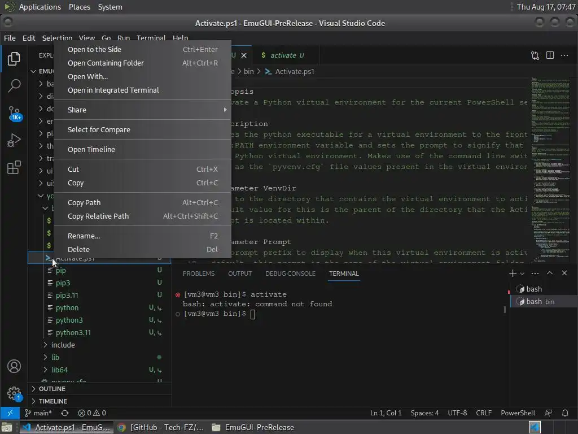
Task: Click errors and warnings count in status bar
Action: tap(92, 413)
